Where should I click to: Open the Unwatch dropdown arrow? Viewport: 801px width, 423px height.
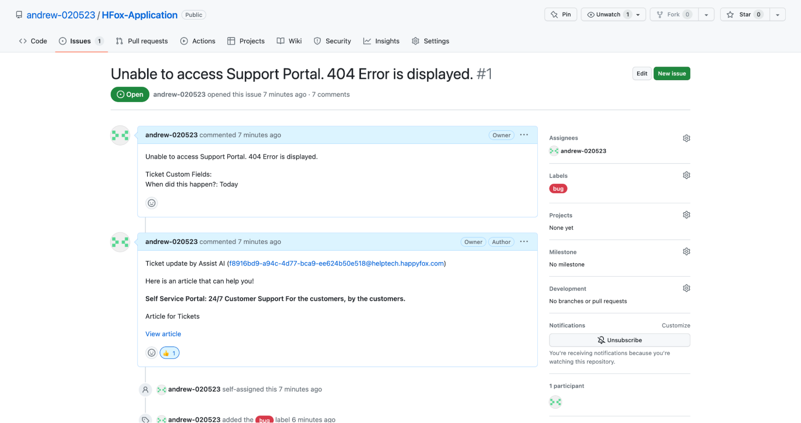[638, 14]
